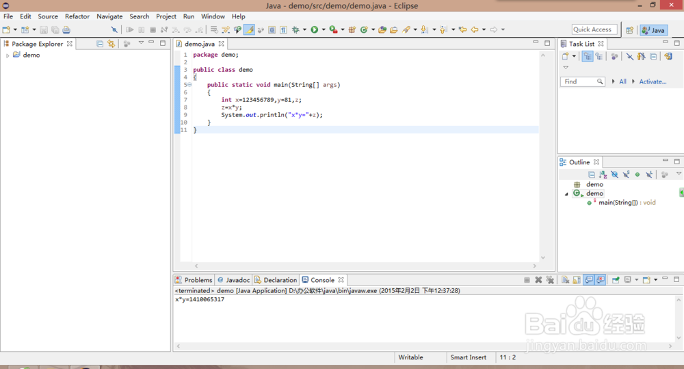The image size is (684, 369).
Task: Toggle Mark Occurrences highlighter button
Action: (249, 29)
